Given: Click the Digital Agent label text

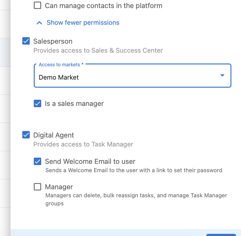Looking at the screenshot, I should [54, 135].
